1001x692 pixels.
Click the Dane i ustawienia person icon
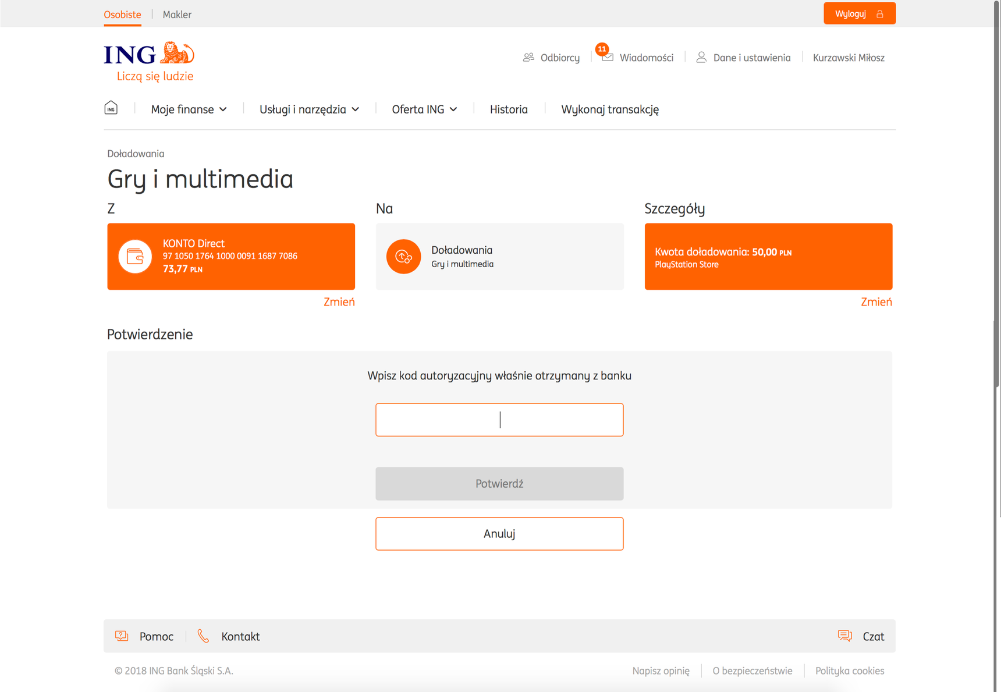click(x=701, y=57)
